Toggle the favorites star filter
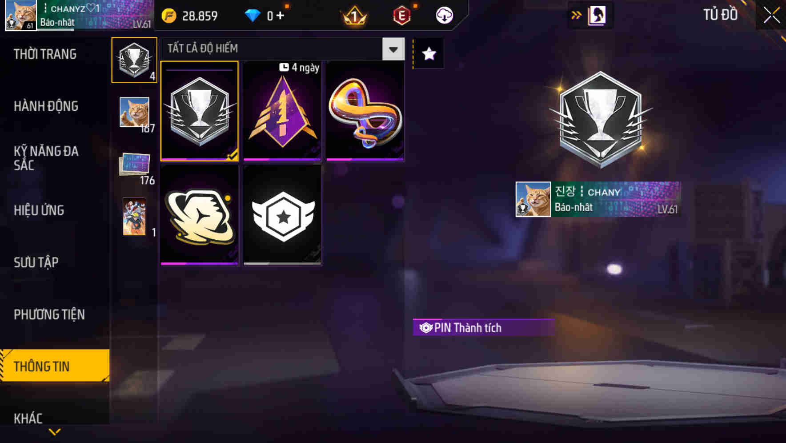Image resolution: width=786 pixels, height=443 pixels. [429, 54]
